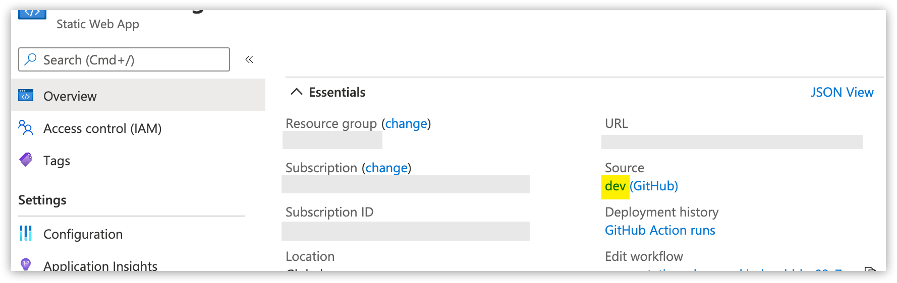897x283 pixels.
Task: Open the JSON View link
Action: coord(842,92)
